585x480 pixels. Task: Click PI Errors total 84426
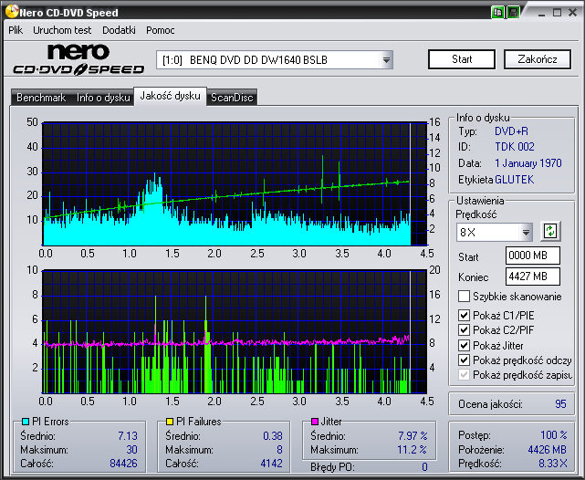point(123,464)
